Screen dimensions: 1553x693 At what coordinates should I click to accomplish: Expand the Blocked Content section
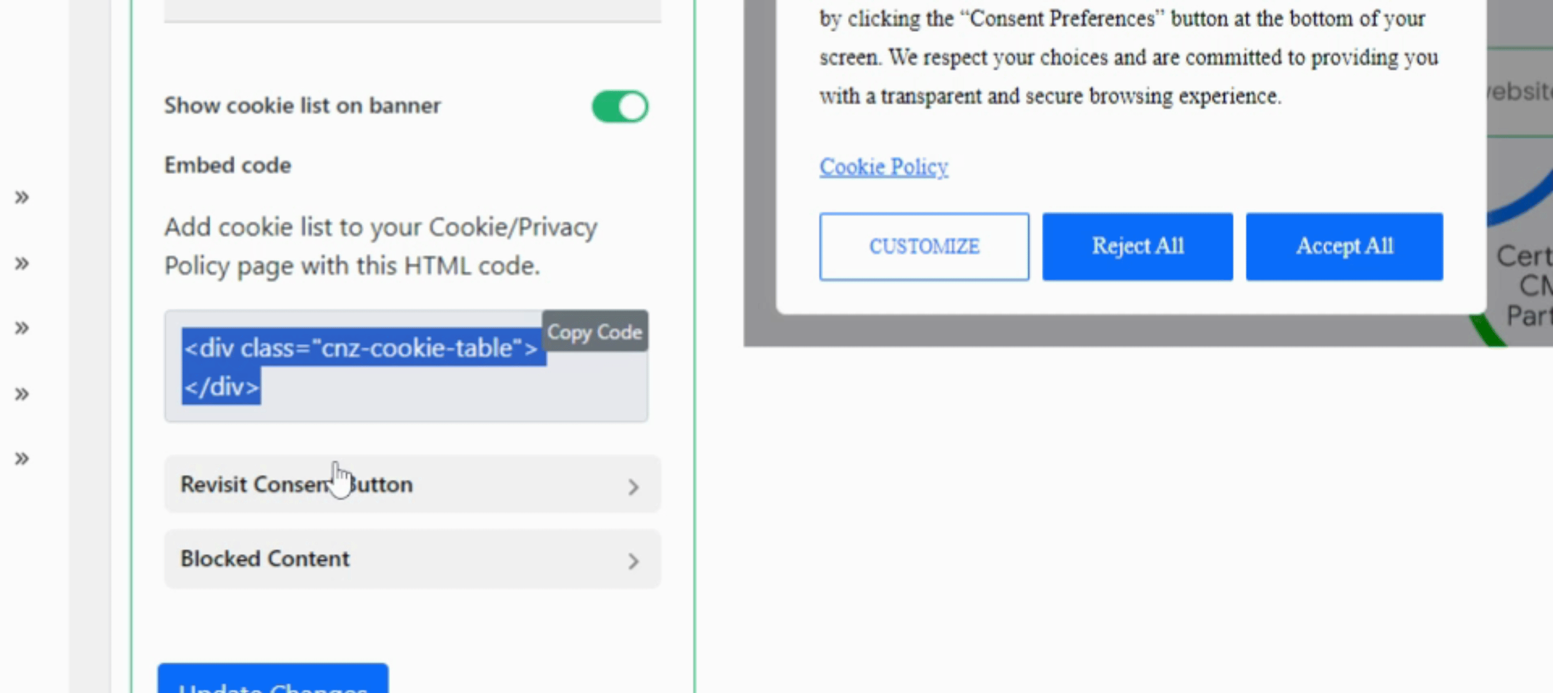(x=412, y=559)
